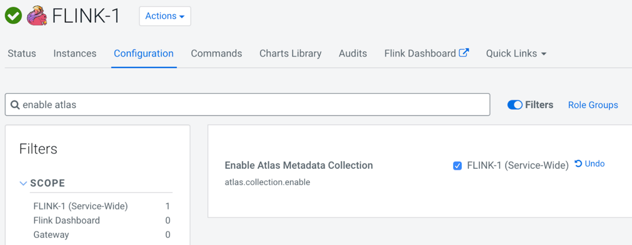632x245 pixels.
Task: Click the configuration search input field
Action: [254, 105]
